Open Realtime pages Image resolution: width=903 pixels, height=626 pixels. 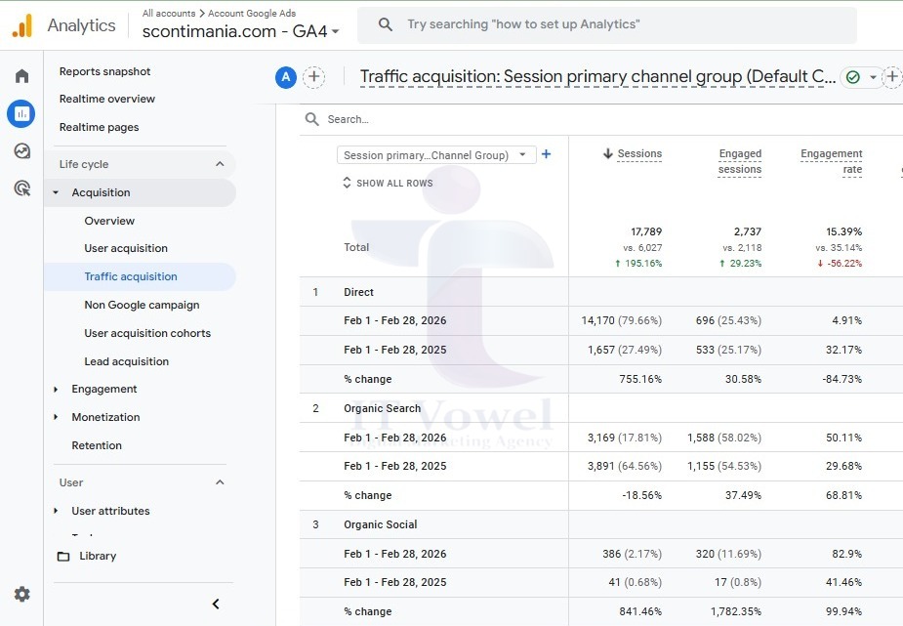[99, 127]
